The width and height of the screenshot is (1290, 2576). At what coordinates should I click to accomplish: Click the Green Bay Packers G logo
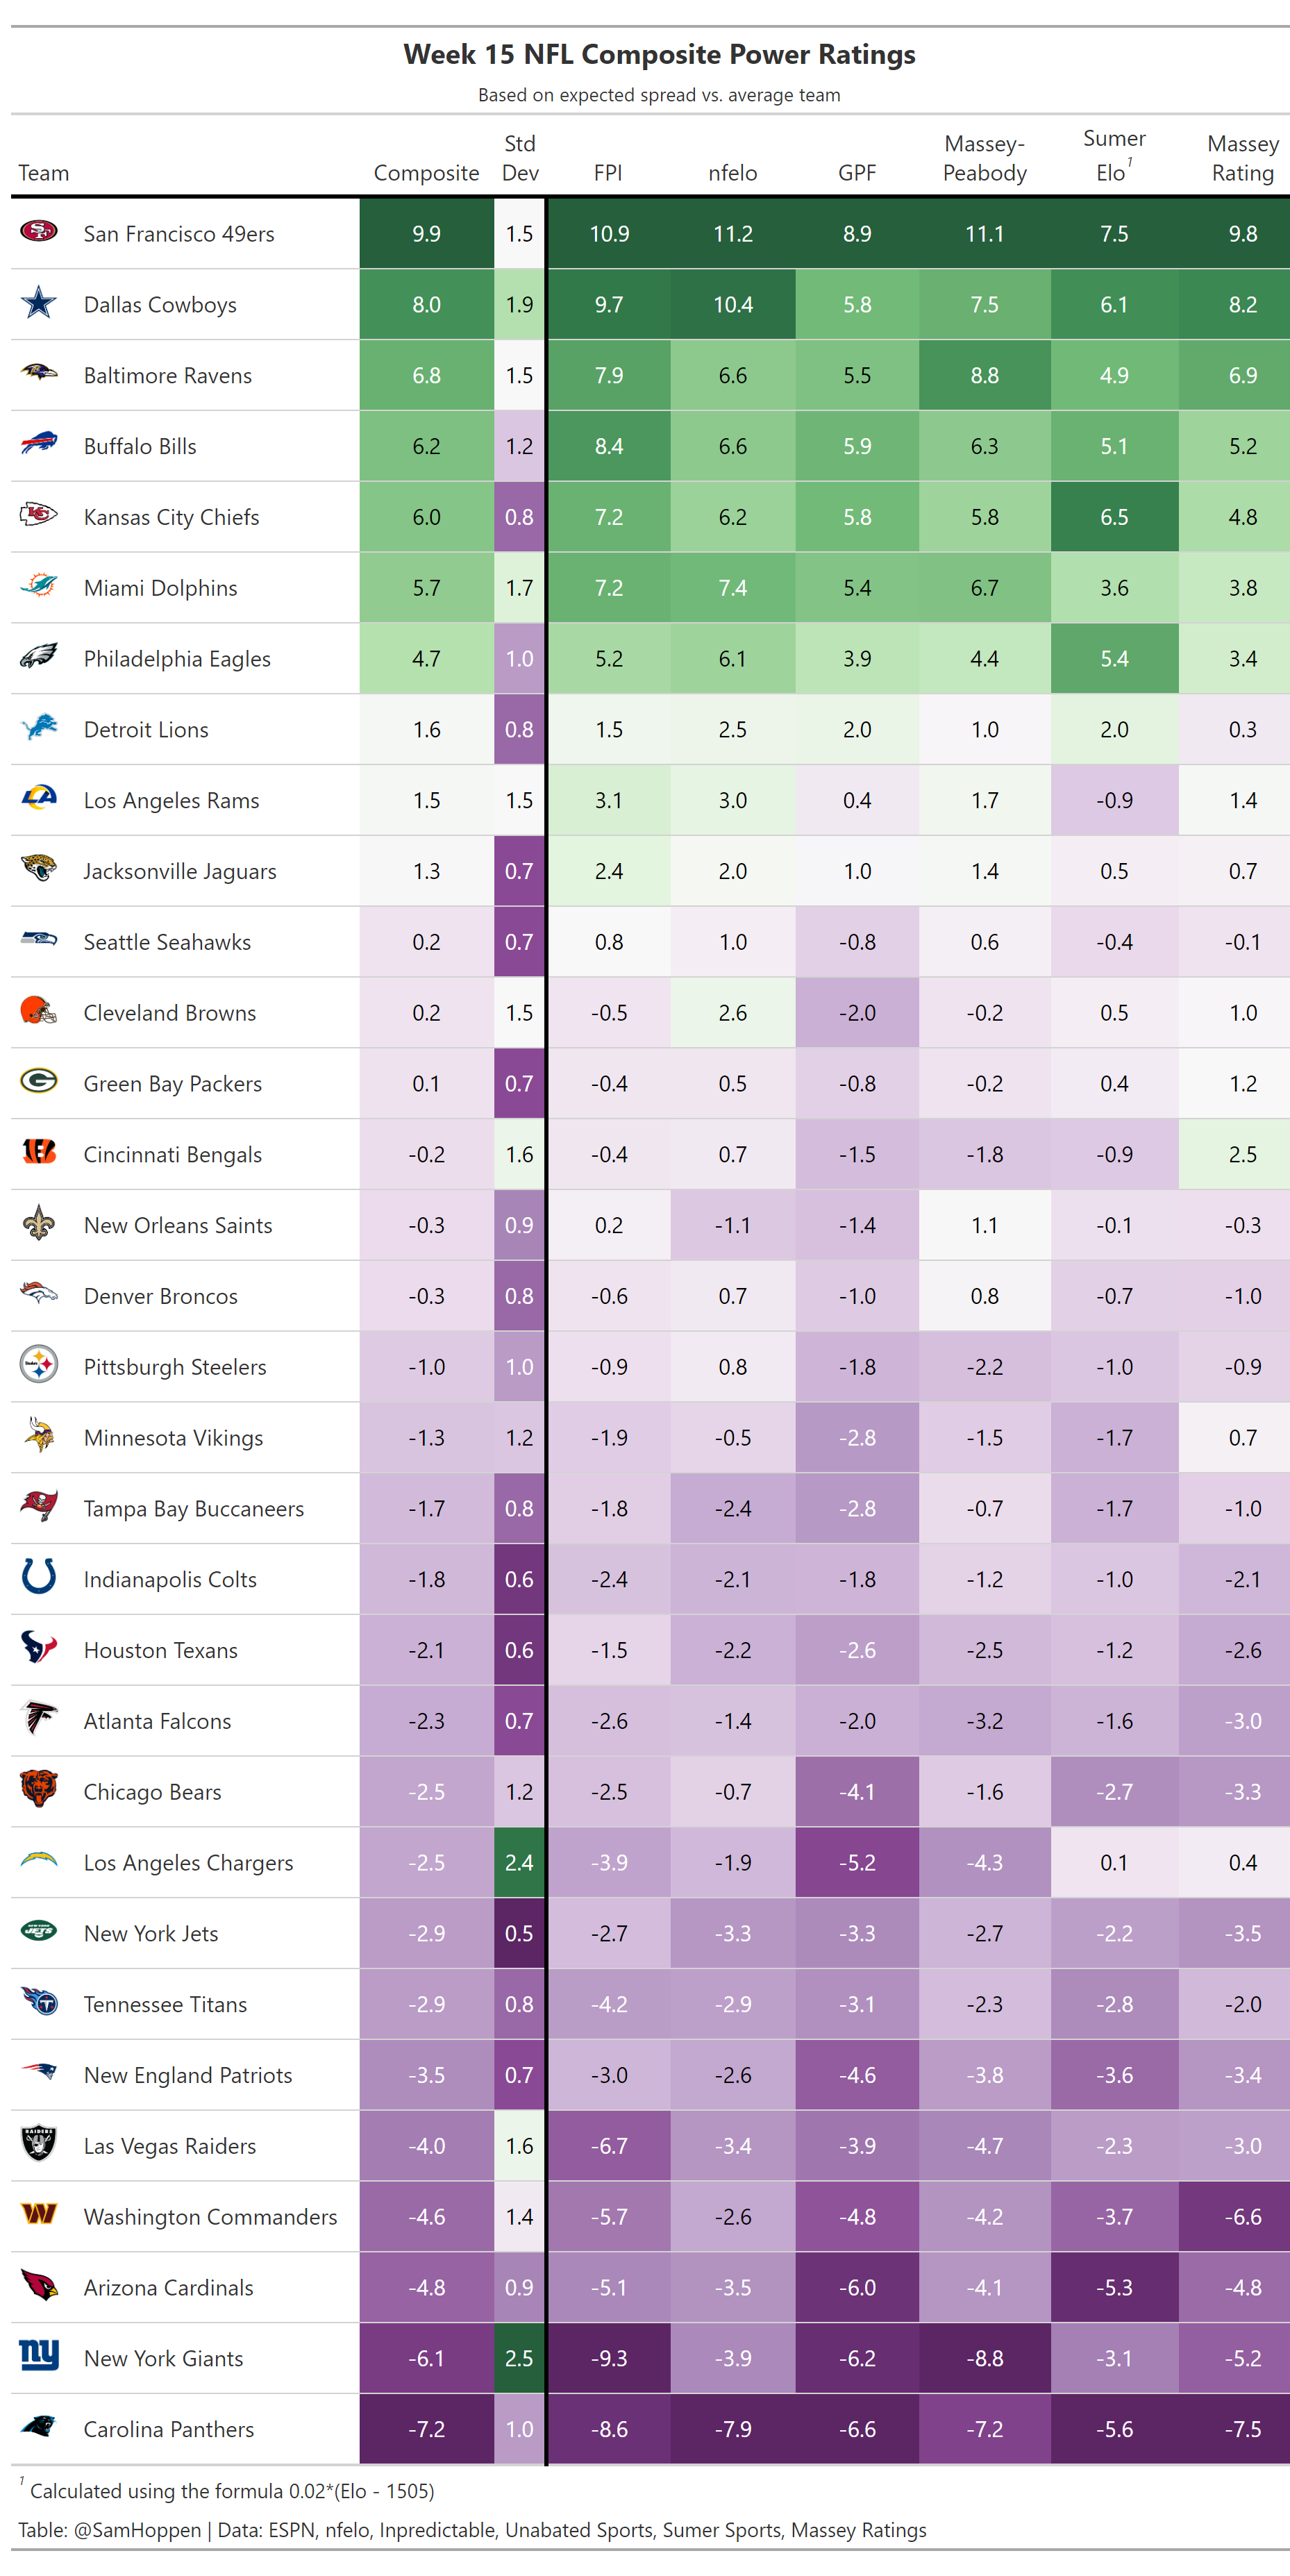39,1082
